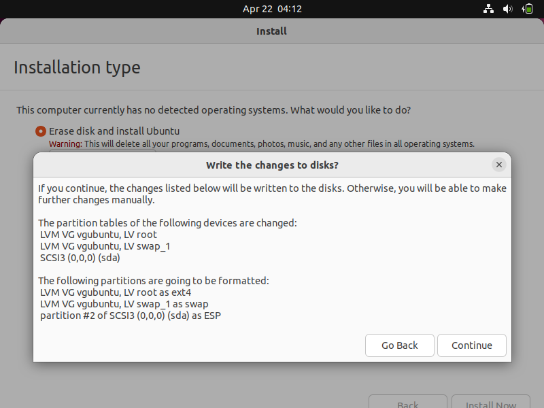
Task: Click the Write the changes to disks title
Action: [x=272, y=165]
